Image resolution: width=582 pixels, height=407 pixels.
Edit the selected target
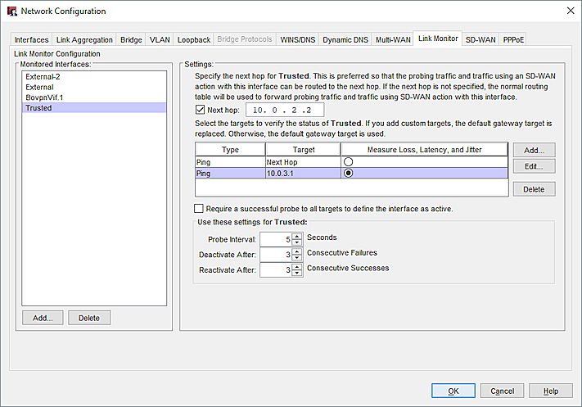pyautogui.click(x=535, y=166)
